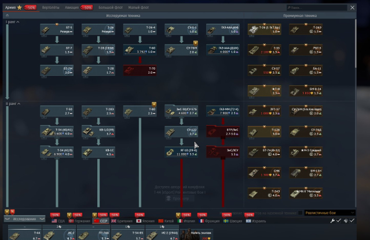Collapse the II ранг section
Image resolution: width=370 pixels, height=240 pixels.
19,103
